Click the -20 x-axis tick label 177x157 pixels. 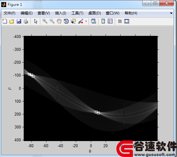click(x=75, y=146)
